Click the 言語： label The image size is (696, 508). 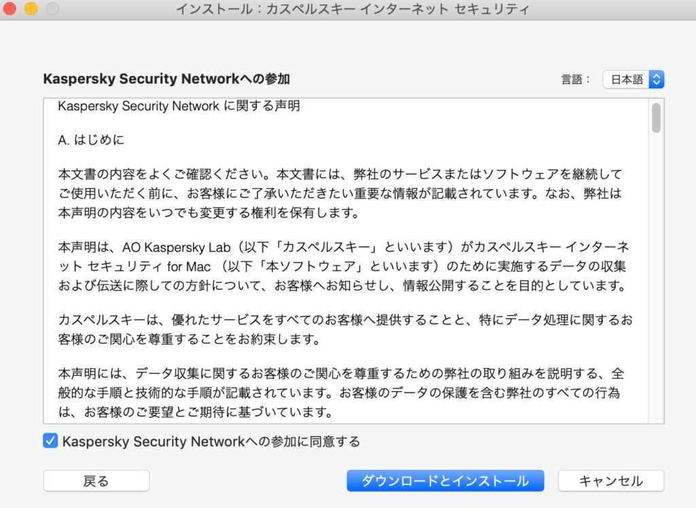pyautogui.click(x=576, y=79)
